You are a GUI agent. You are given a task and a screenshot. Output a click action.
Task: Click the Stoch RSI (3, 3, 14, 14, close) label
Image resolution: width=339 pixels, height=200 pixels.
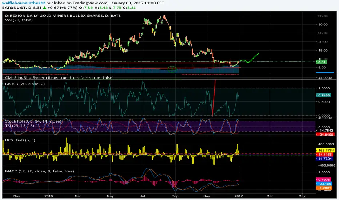33,121
